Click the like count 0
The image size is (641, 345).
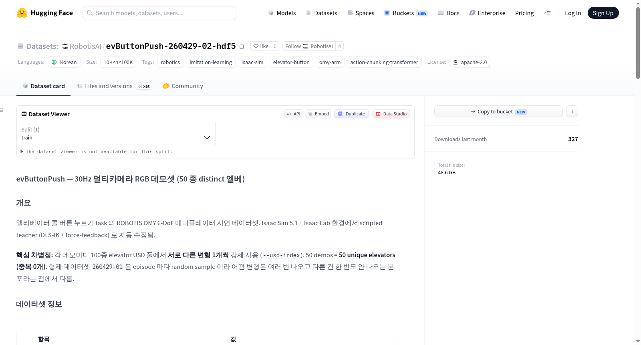[x=275, y=46]
